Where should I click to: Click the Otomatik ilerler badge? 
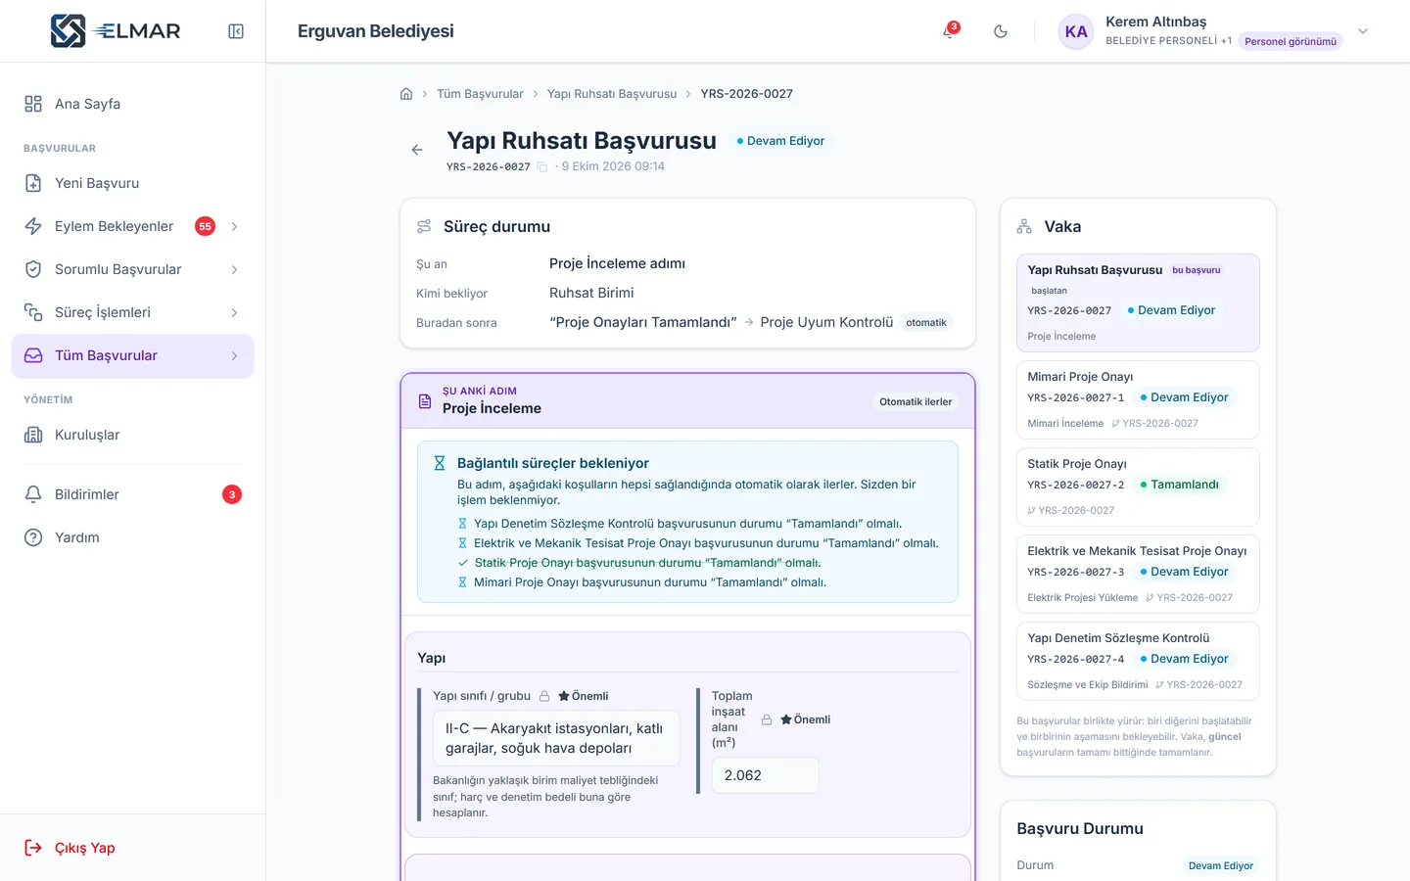pos(916,401)
